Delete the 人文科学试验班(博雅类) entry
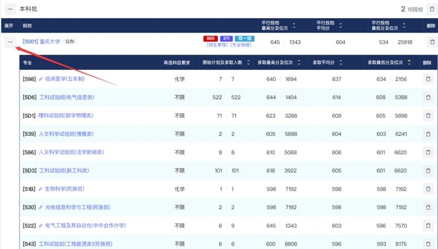The width and height of the screenshot is (438, 249). [x=428, y=134]
